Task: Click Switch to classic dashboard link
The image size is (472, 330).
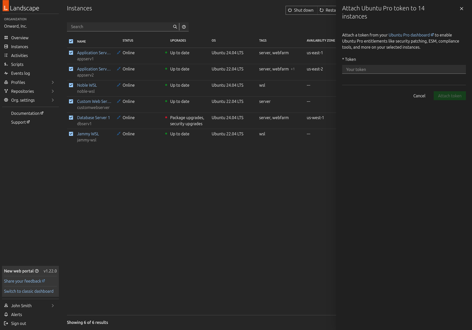Action: [29, 291]
